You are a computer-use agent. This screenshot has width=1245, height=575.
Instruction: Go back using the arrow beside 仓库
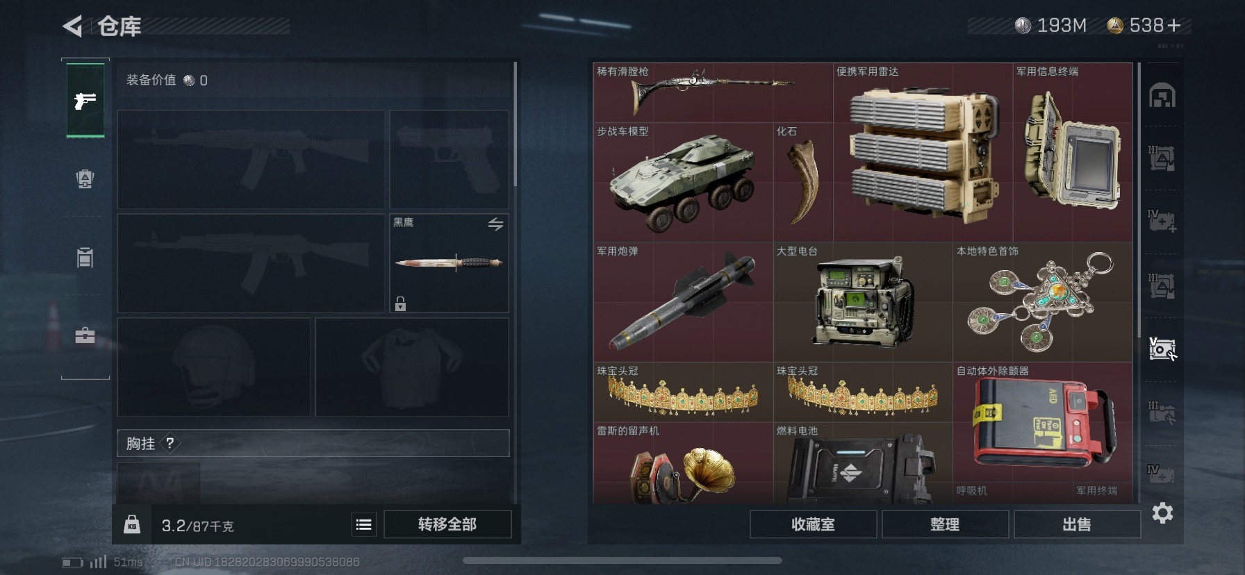pos(72,26)
